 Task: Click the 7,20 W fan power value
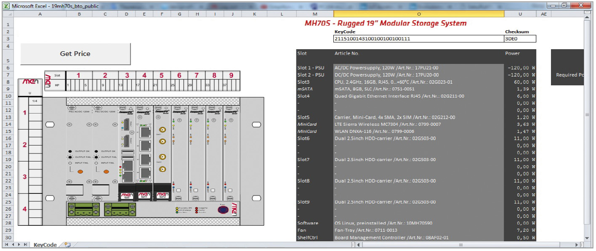click(x=526, y=230)
